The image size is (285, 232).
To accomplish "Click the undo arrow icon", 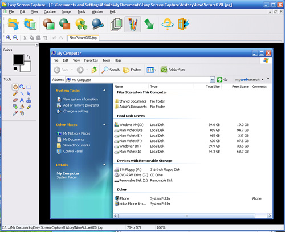I will 55,38.
